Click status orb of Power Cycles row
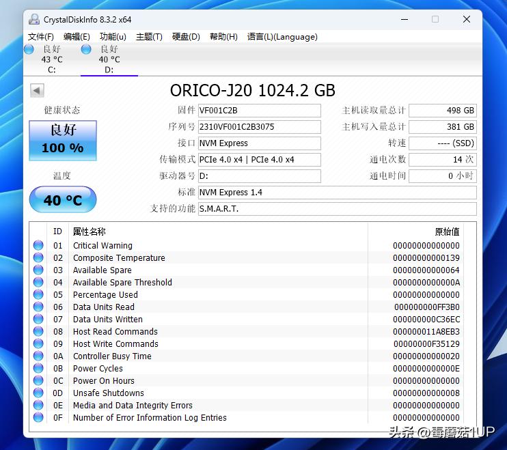The height and width of the screenshot is (450, 507). point(38,368)
